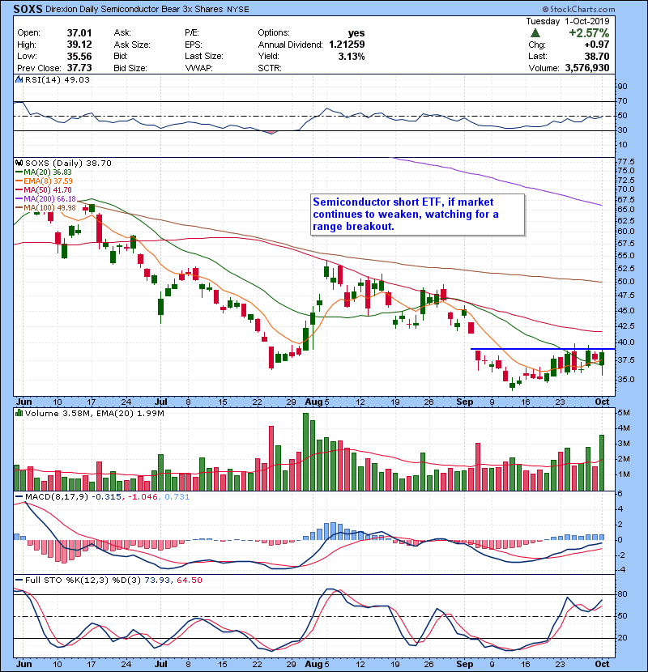Click the MA(100) 49.98 legend entry
The image size is (648, 672).
(45, 208)
